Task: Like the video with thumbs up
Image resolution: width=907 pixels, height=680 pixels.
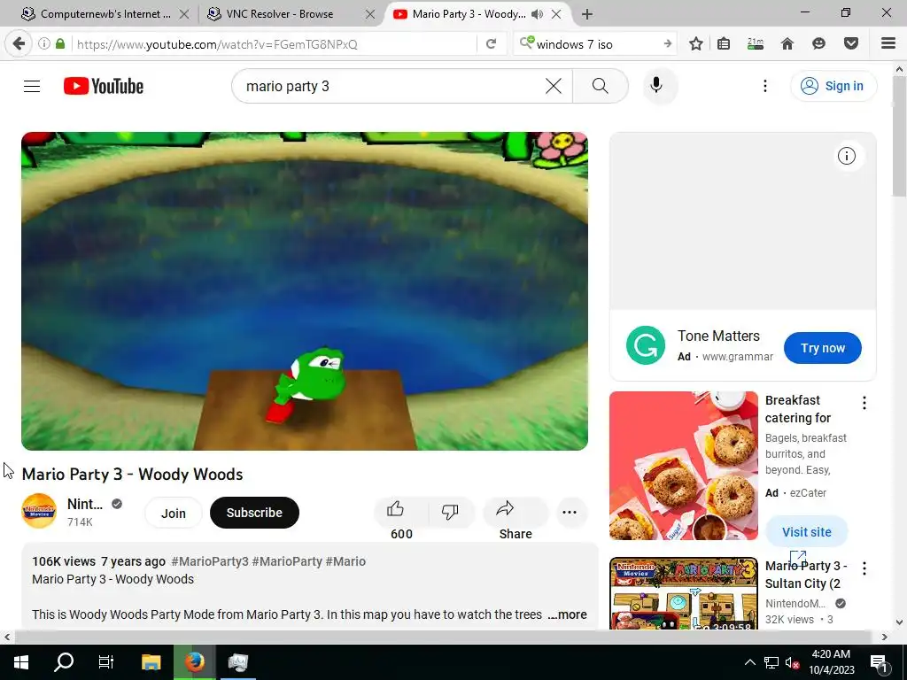Action: point(401,513)
